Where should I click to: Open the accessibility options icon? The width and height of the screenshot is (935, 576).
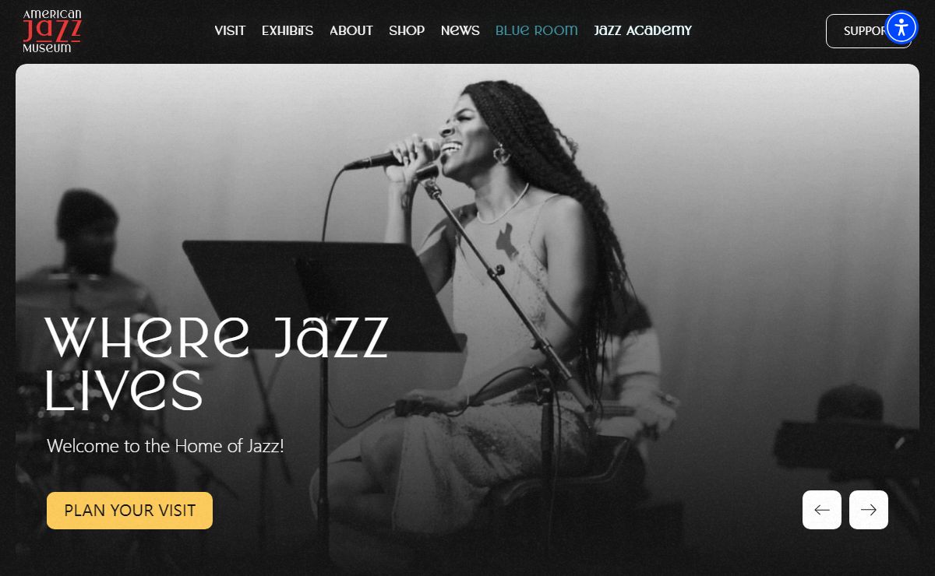click(901, 28)
